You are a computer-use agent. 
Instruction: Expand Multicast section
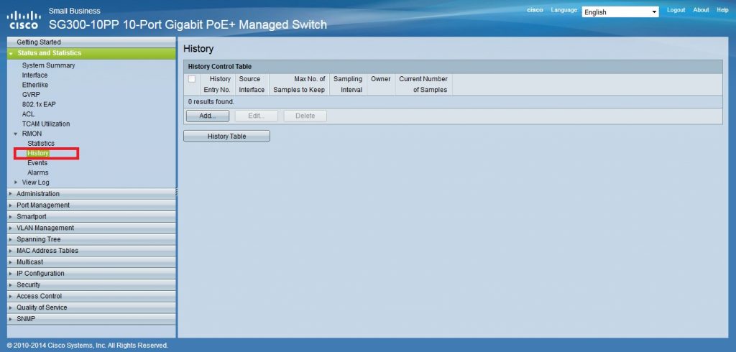pyautogui.click(x=91, y=262)
